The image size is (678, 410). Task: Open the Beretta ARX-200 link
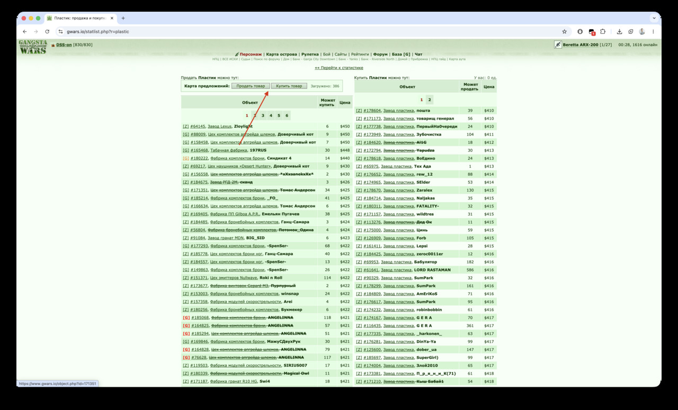[580, 45]
